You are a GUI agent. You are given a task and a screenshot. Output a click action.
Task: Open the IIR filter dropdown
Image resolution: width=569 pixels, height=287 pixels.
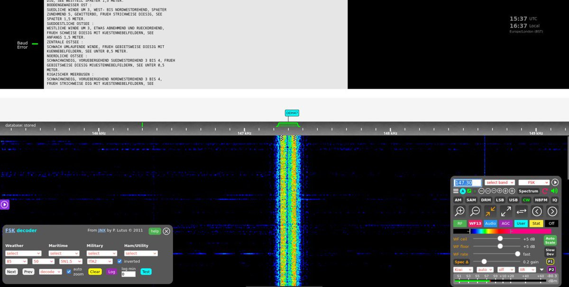pos(527,269)
